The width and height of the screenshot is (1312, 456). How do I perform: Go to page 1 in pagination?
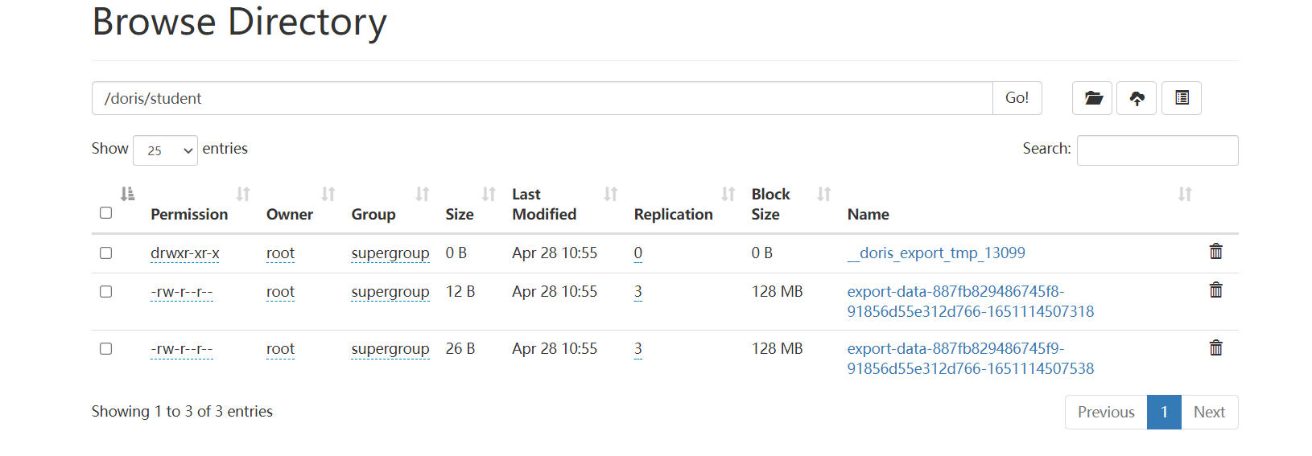pyautogui.click(x=1164, y=412)
